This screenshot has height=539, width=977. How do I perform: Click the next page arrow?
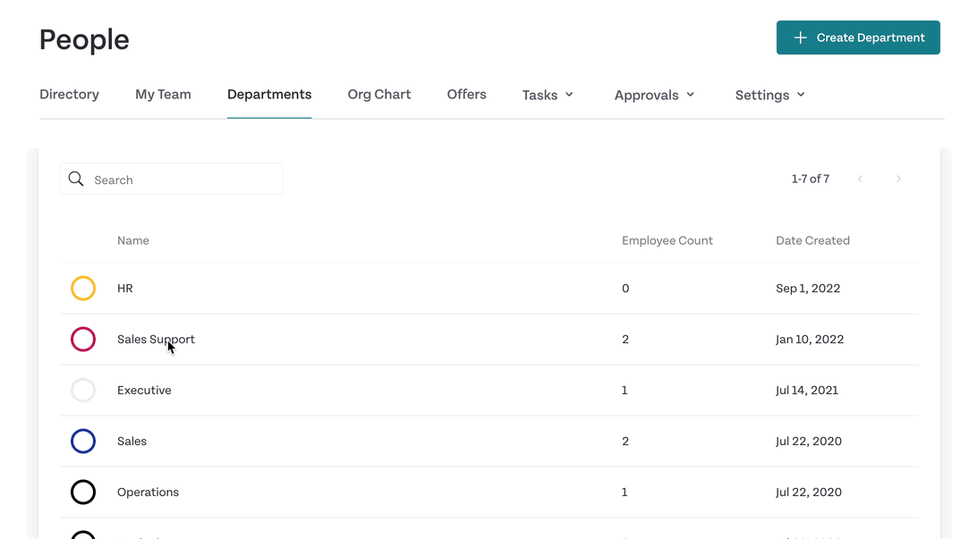tap(898, 179)
